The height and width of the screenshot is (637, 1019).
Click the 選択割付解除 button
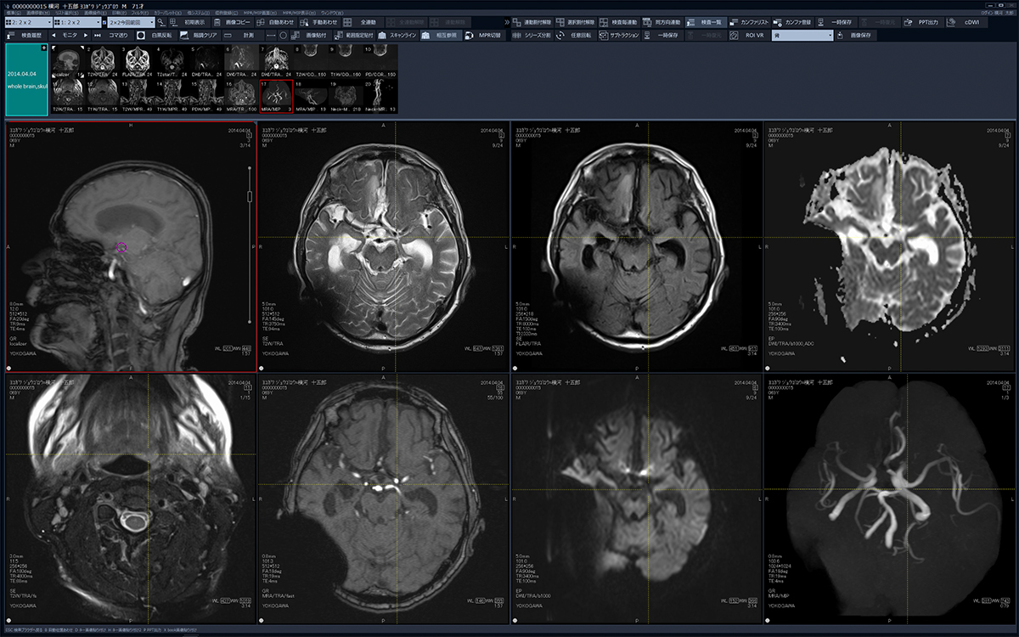pyautogui.click(x=577, y=21)
